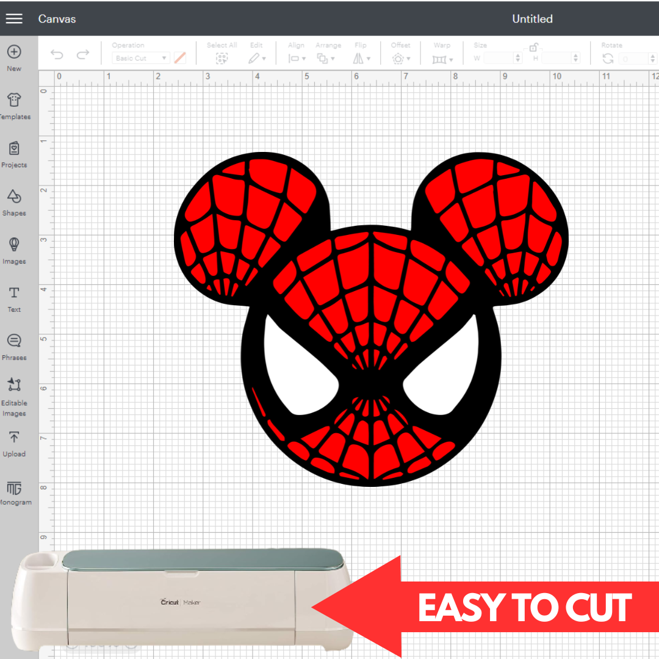Click the Undo arrow

57,54
